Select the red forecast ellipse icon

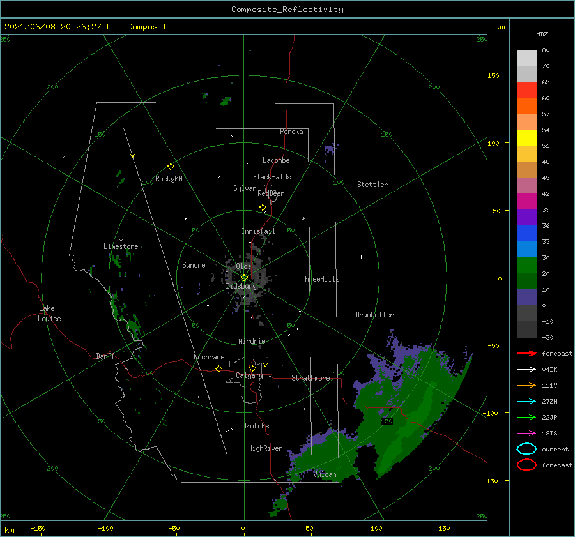point(526,465)
